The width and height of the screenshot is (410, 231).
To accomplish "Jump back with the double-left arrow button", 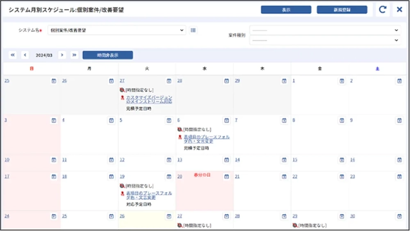I will (13, 55).
